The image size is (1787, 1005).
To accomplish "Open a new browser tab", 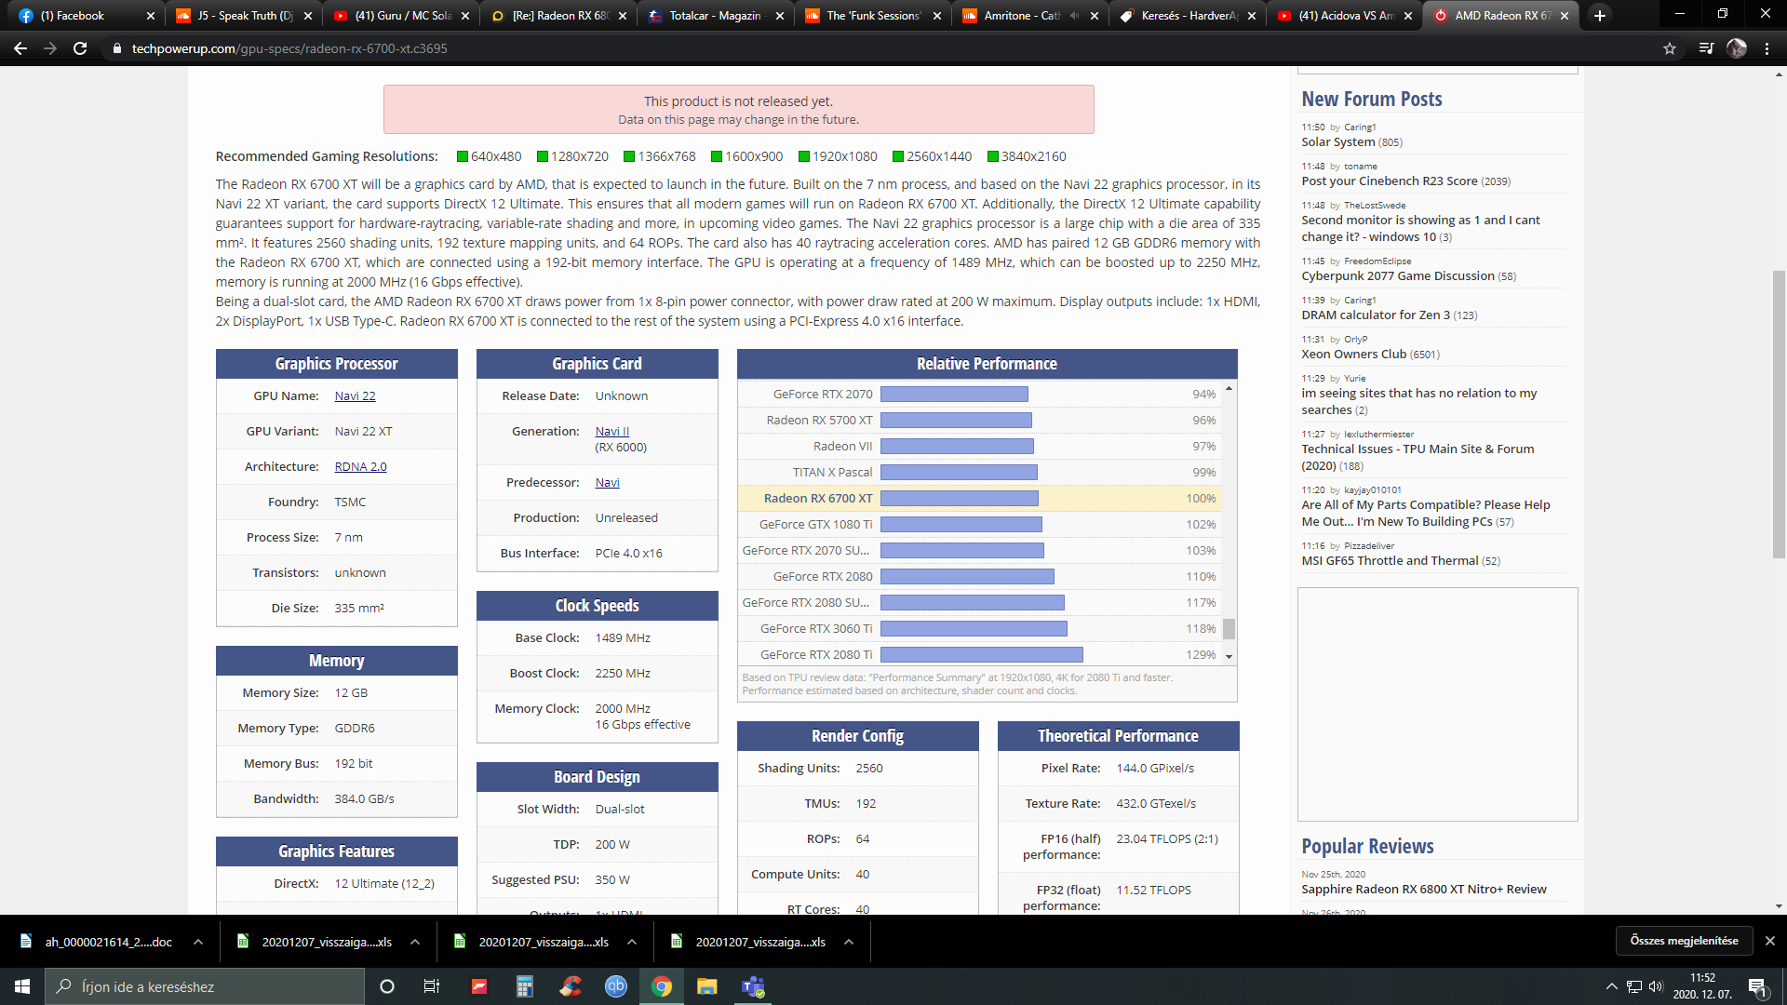I will 1599,16.
